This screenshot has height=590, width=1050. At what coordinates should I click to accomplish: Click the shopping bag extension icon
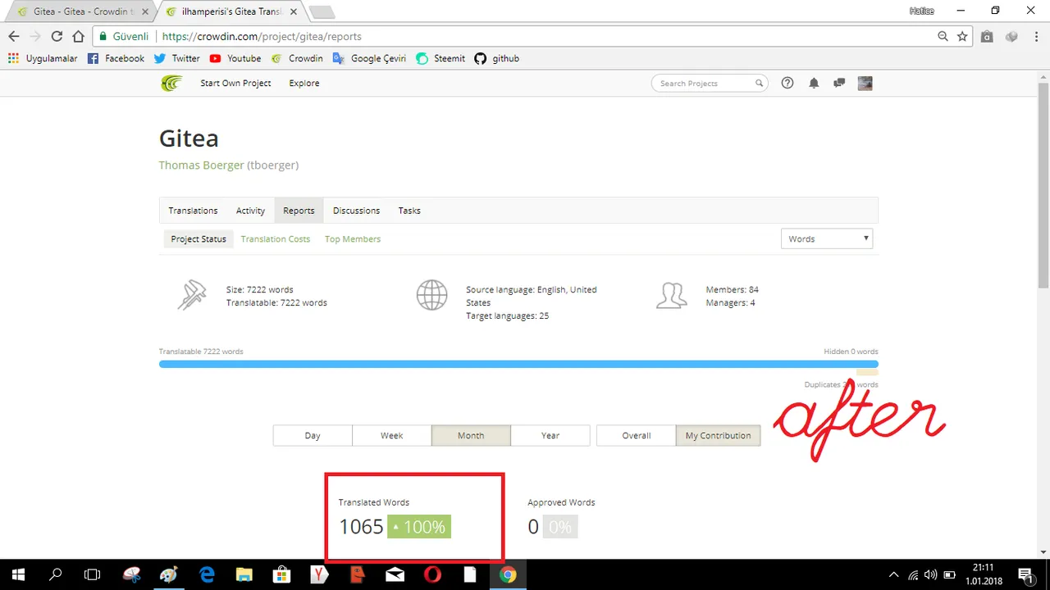point(988,36)
